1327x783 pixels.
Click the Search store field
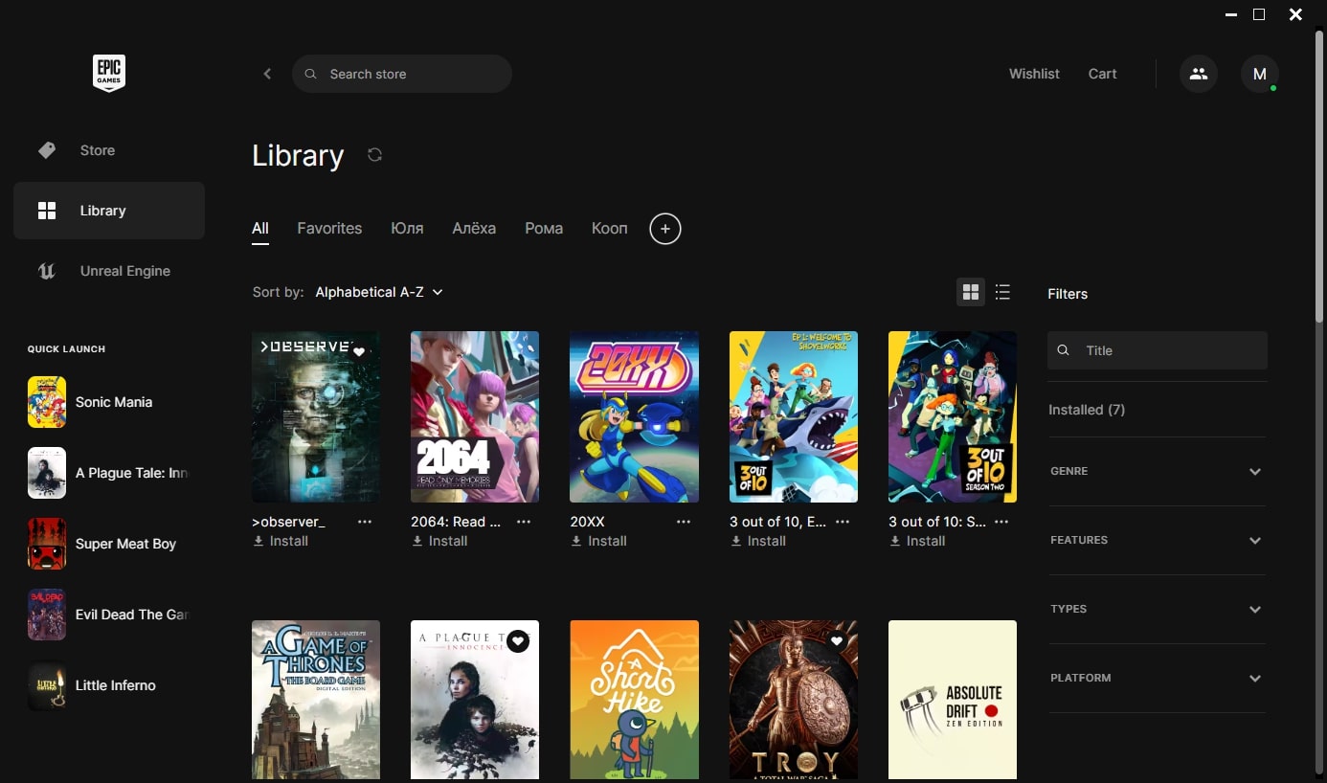click(x=402, y=74)
